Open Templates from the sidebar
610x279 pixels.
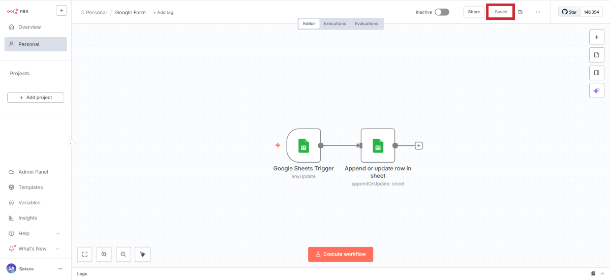[x=30, y=188]
